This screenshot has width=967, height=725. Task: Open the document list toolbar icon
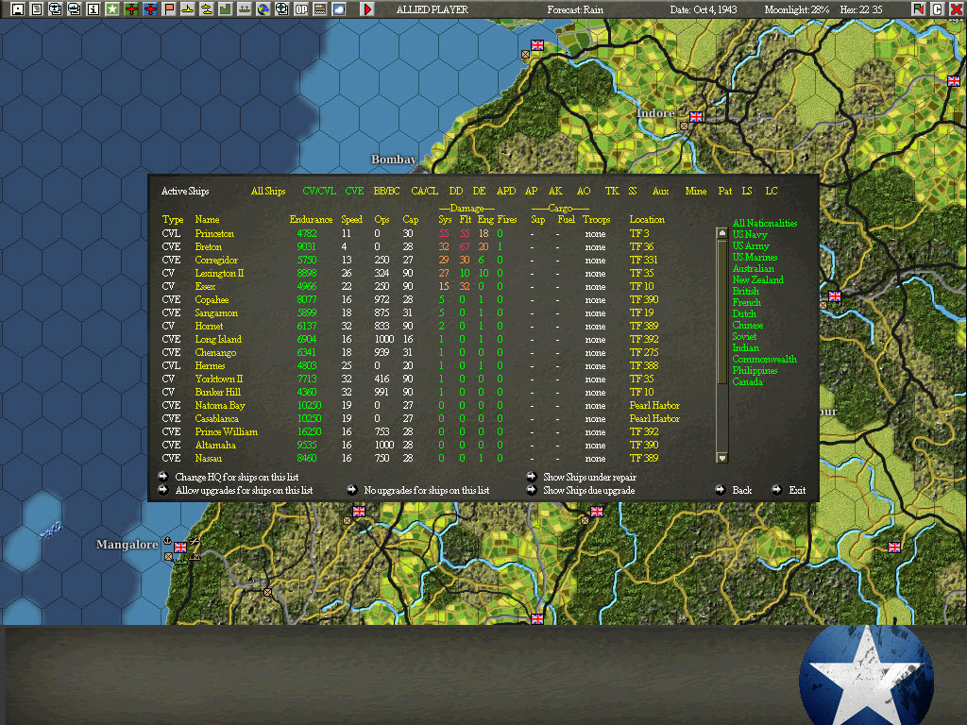[x=37, y=9]
